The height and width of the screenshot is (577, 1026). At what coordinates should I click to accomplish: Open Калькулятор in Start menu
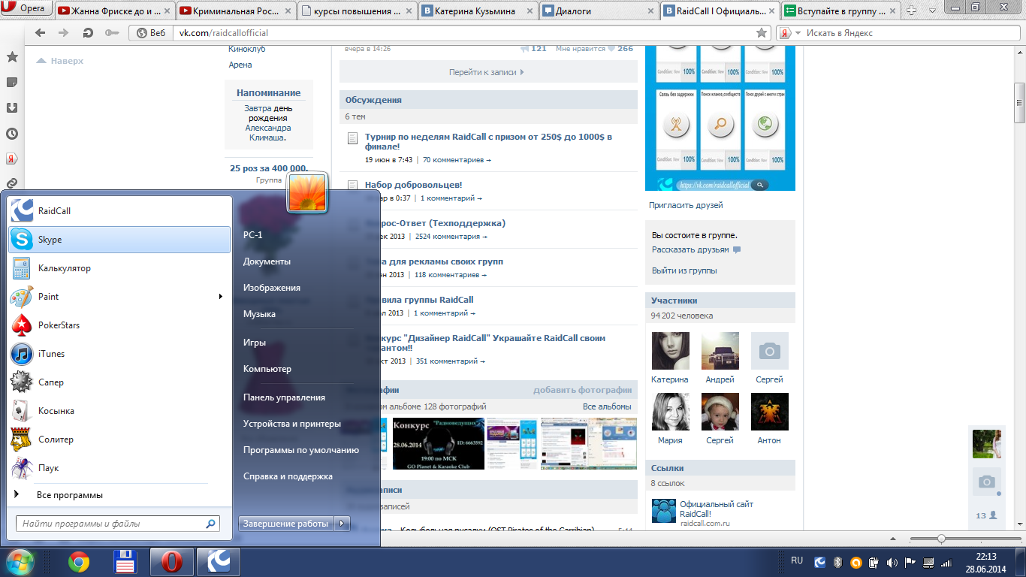(x=119, y=268)
